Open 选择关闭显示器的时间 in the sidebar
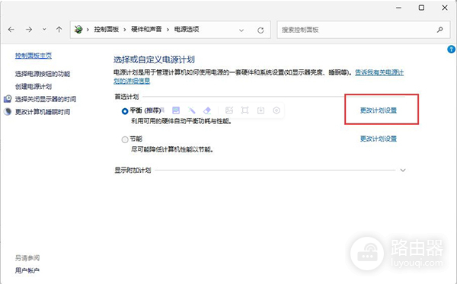Viewport: 457px width, 284px height. pyautogui.click(x=46, y=99)
